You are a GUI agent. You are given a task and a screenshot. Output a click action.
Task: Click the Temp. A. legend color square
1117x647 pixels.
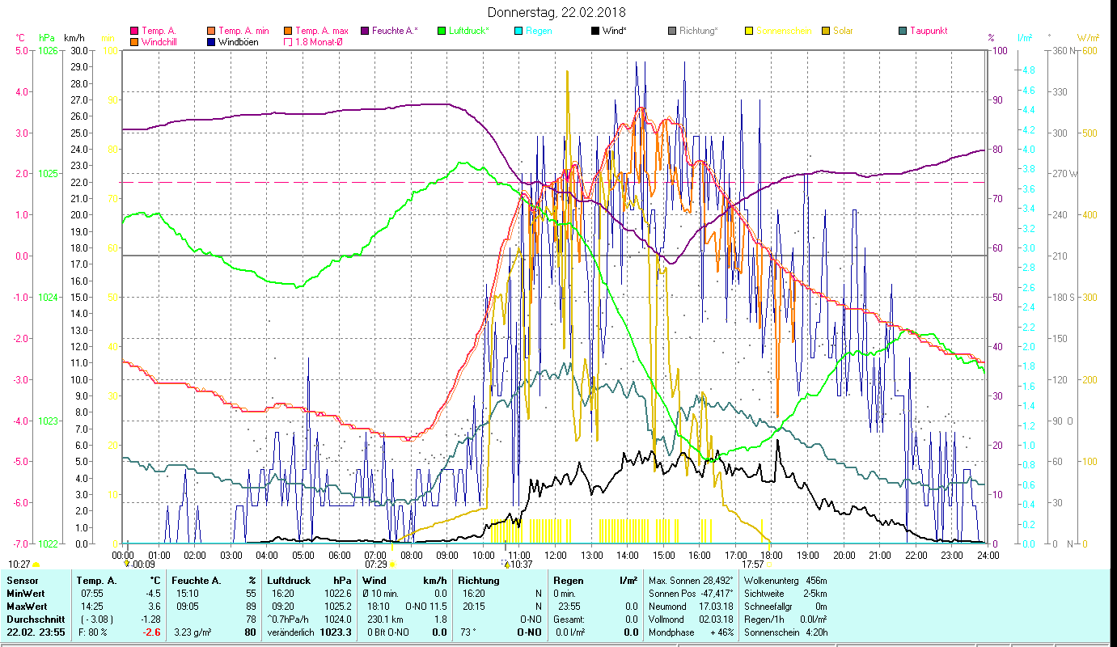click(135, 32)
